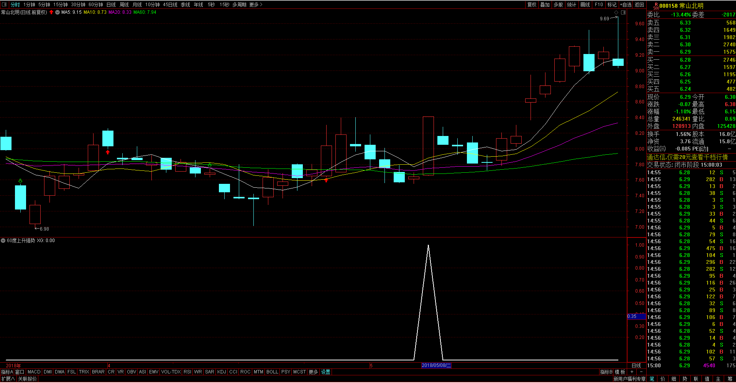The image size is (736, 383).
Task: Select the 季线 quarterly period
Action: 186,5
